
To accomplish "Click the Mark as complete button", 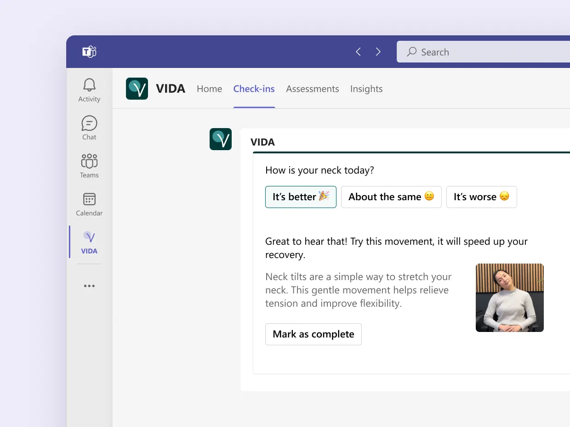I will (x=313, y=334).
